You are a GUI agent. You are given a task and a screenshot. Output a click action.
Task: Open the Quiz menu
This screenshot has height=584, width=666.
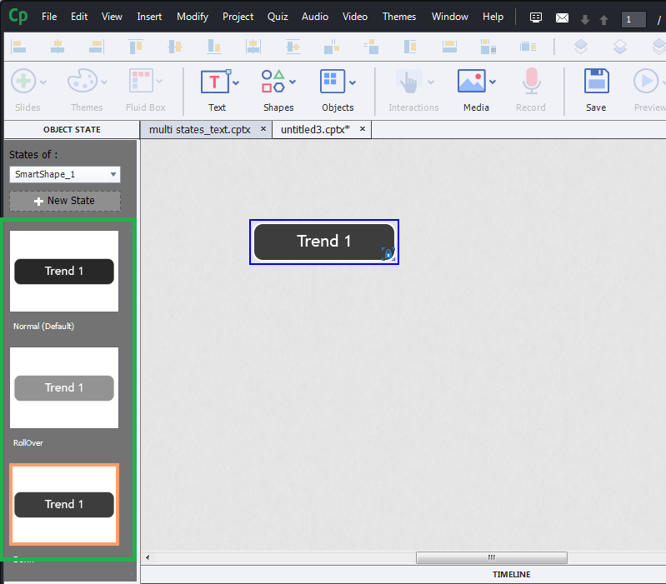(278, 17)
